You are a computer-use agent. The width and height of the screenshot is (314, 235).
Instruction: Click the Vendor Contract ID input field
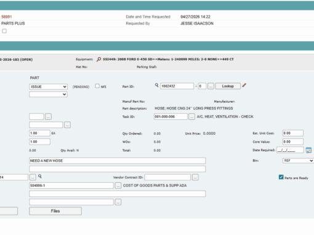[167, 177]
